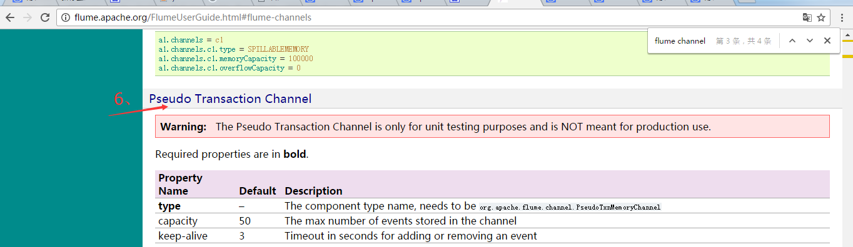The width and height of the screenshot is (853, 247).
Task: Click the find results count text
Action: point(744,41)
